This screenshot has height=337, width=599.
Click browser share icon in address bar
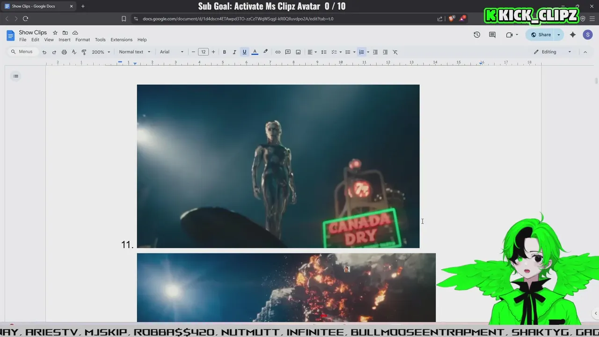(440, 19)
